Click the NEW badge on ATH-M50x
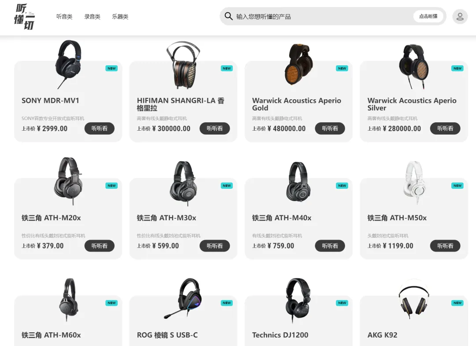The height and width of the screenshot is (346, 476). tap(457, 186)
